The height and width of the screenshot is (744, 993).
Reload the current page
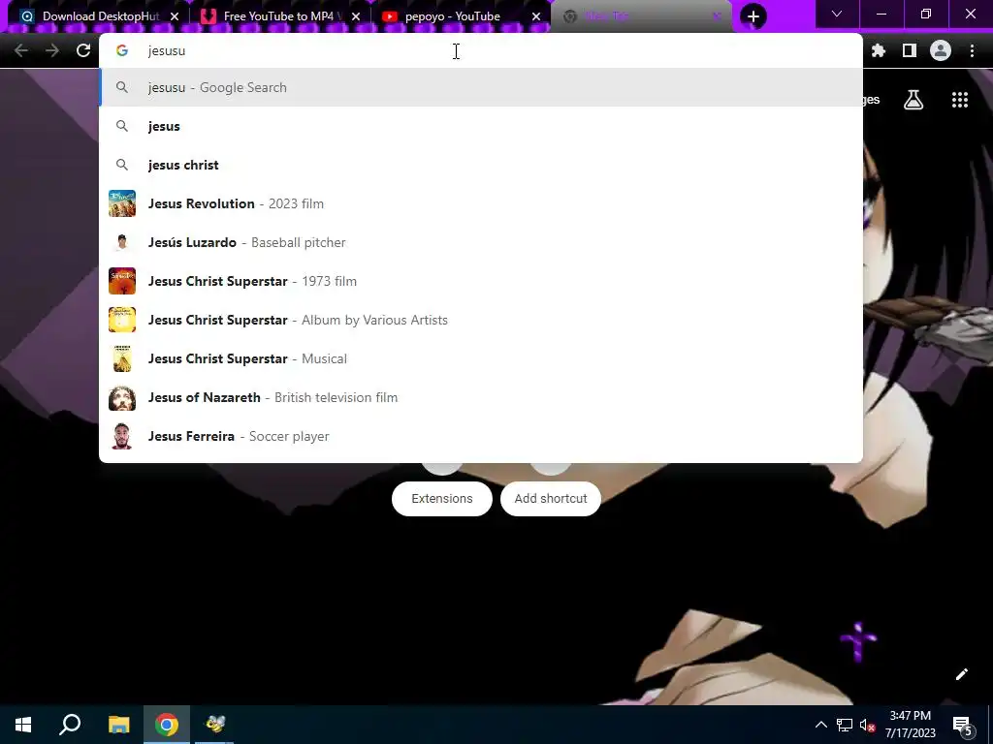pos(83,50)
